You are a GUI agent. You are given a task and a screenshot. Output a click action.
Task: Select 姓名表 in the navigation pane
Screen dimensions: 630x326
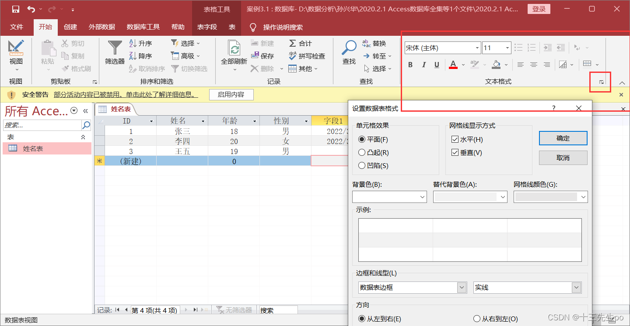(47, 148)
